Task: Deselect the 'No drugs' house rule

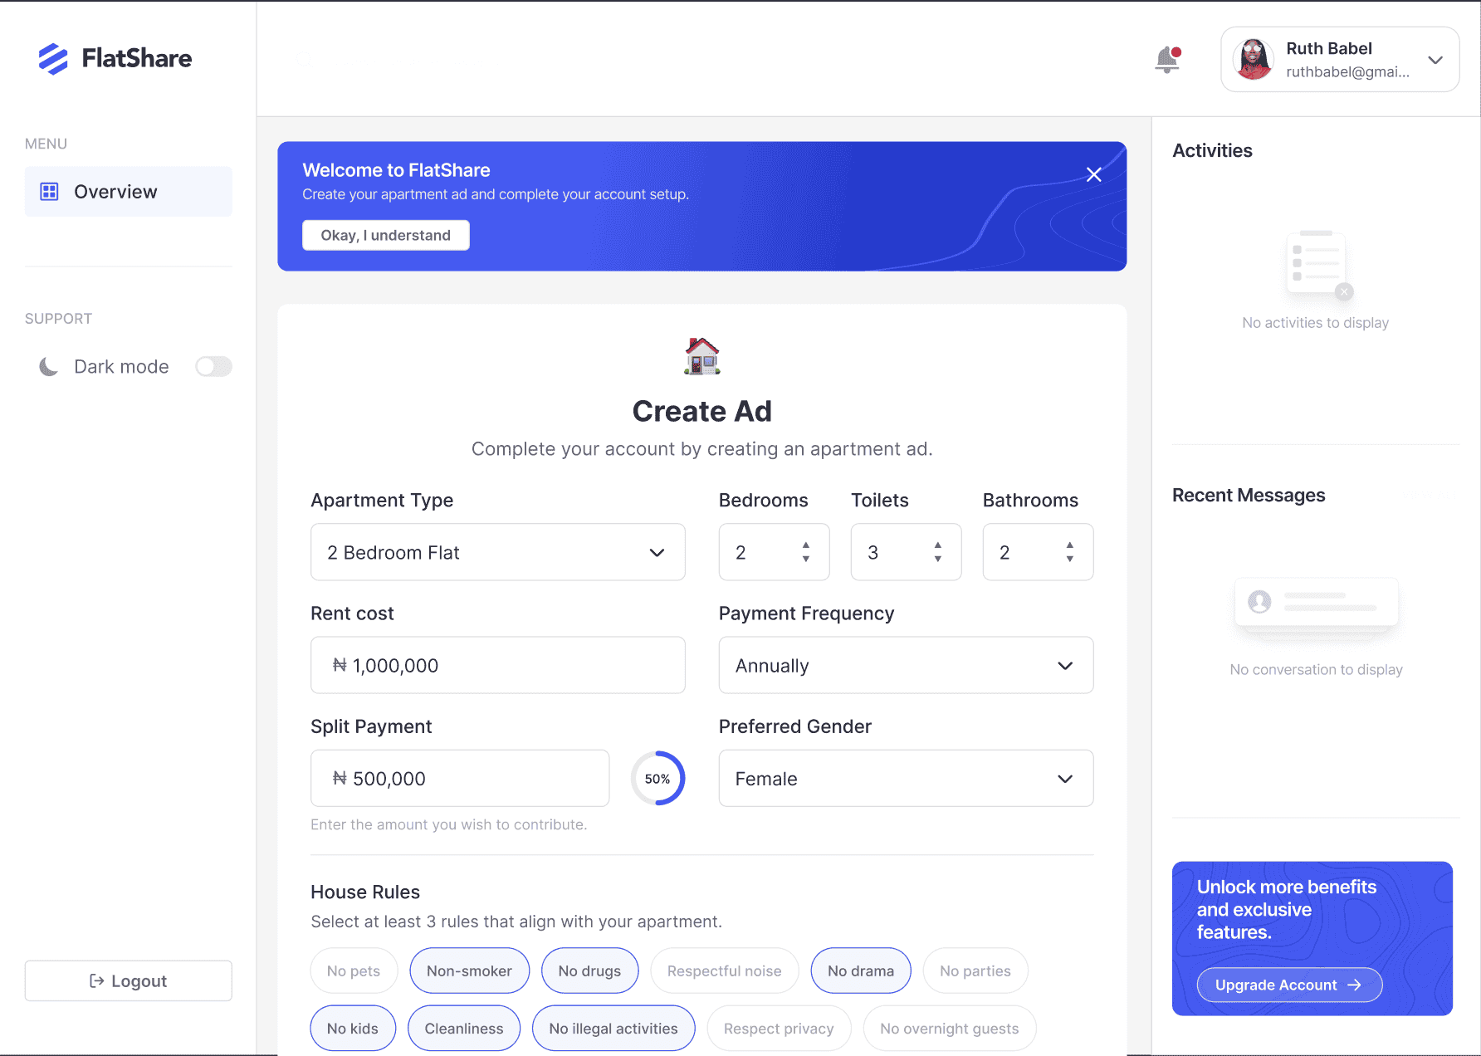Action: pos(590,970)
